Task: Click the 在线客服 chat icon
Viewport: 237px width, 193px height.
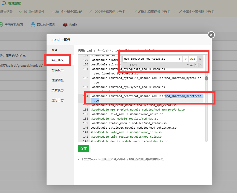Action: pos(4,3)
